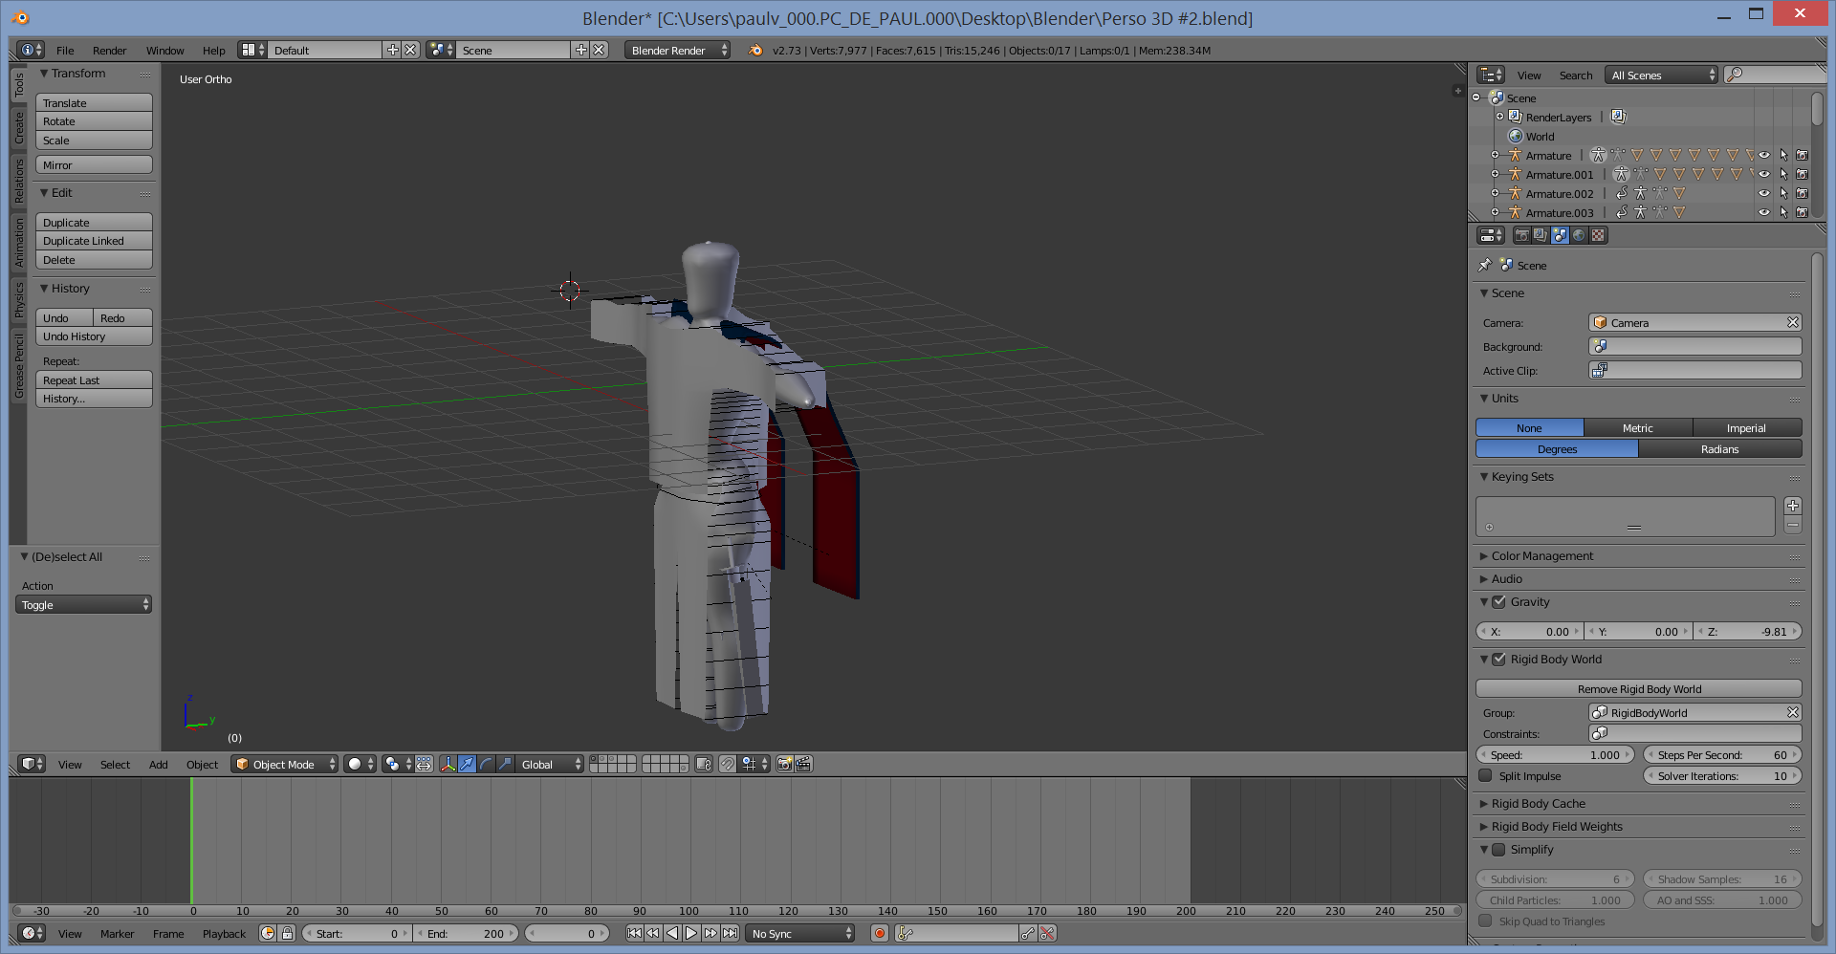Screen dimensions: 1836x954
Task: Open Texture properties tab with checker icon
Action: tap(1598, 235)
